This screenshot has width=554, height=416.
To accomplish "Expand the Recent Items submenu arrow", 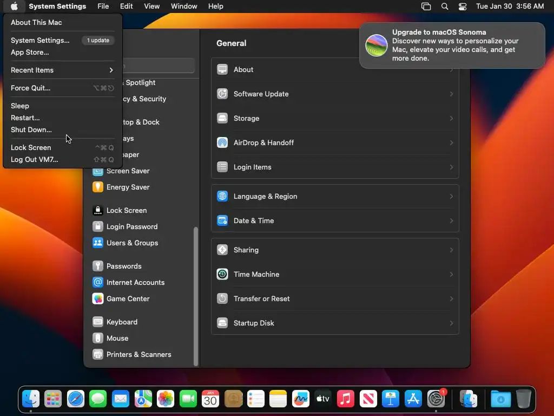I will pos(111,70).
